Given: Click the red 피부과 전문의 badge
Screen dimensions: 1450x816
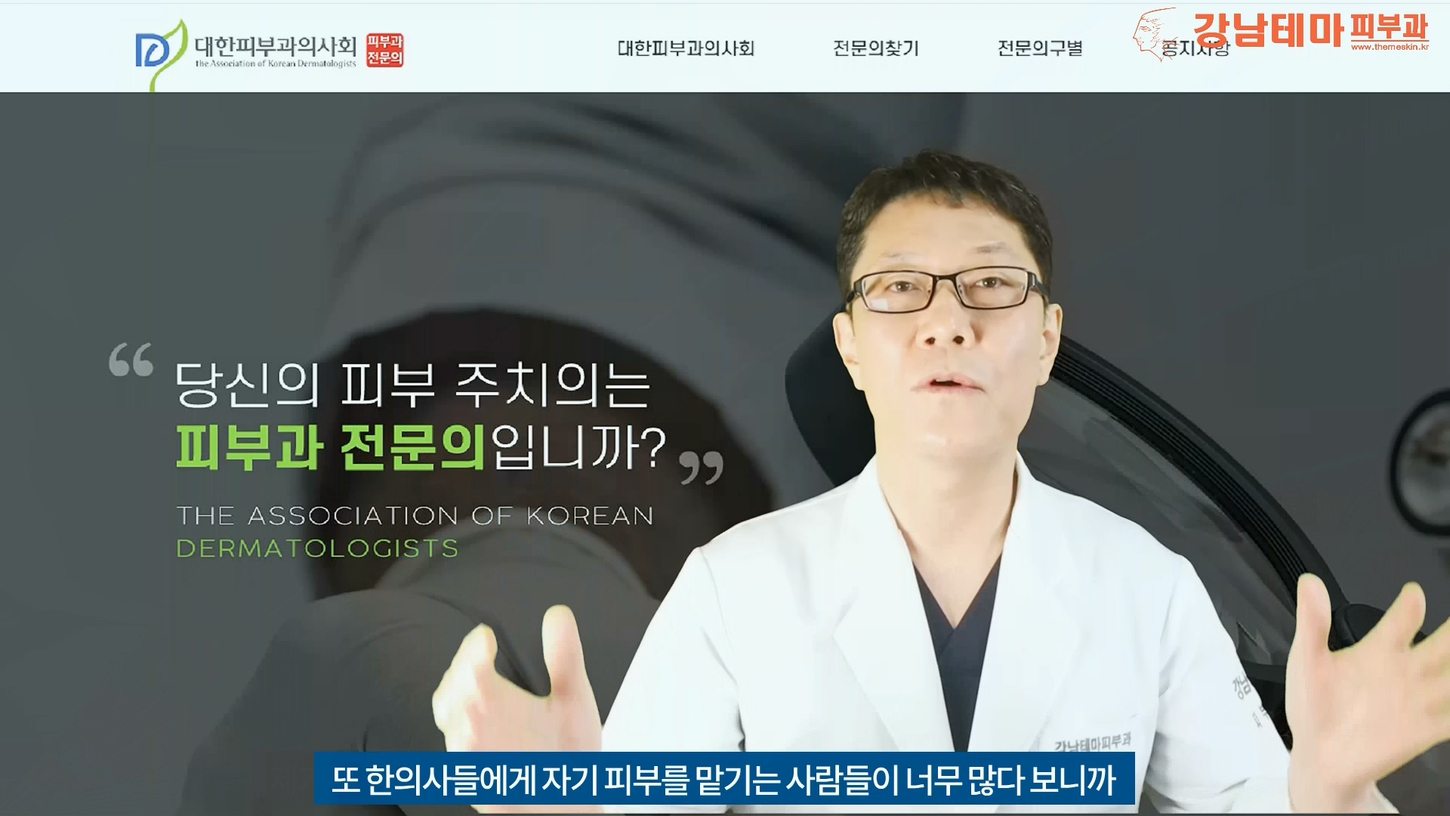Looking at the screenshot, I should coord(384,50).
